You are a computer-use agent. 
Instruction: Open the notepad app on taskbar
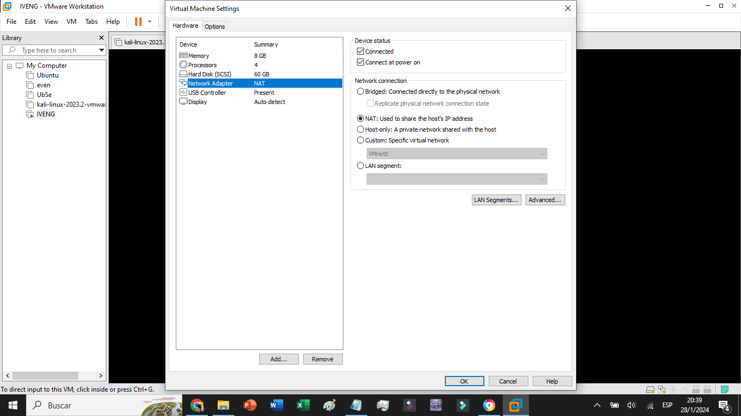(356, 405)
